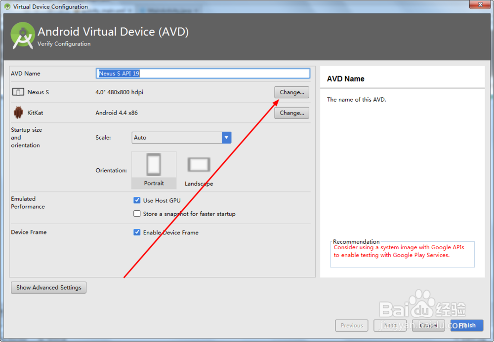Click the Android AVD logo icon
The height and width of the screenshot is (342, 494).
(x=23, y=36)
